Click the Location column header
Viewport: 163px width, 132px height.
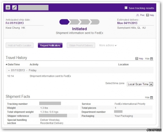(x=123, y=64)
